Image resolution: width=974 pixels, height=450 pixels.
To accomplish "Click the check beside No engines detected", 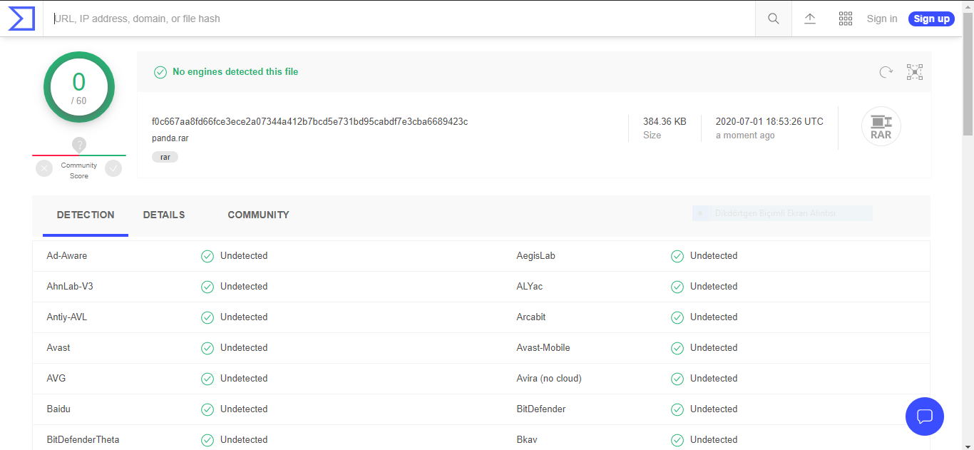I will pyautogui.click(x=160, y=72).
